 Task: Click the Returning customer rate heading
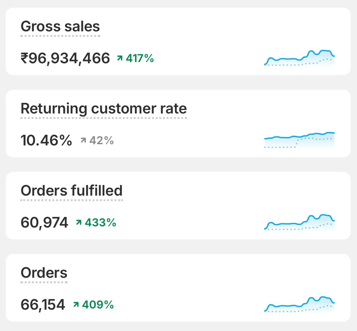(x=104, y=109)
